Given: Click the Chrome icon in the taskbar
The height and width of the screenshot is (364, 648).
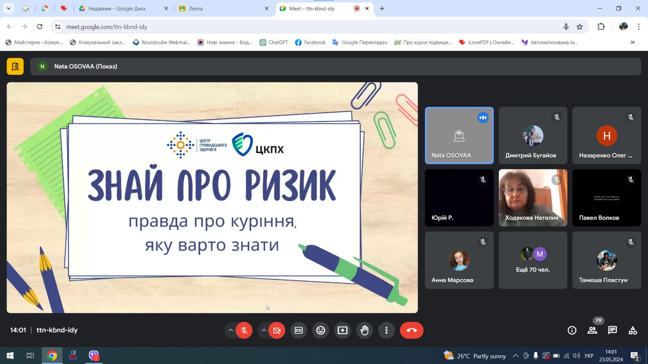Looking at the screenshot, I should [52, 356].
